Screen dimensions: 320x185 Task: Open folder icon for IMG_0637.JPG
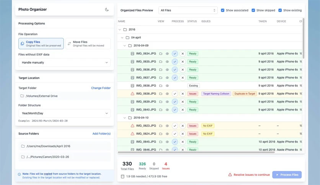coord(161,78)
